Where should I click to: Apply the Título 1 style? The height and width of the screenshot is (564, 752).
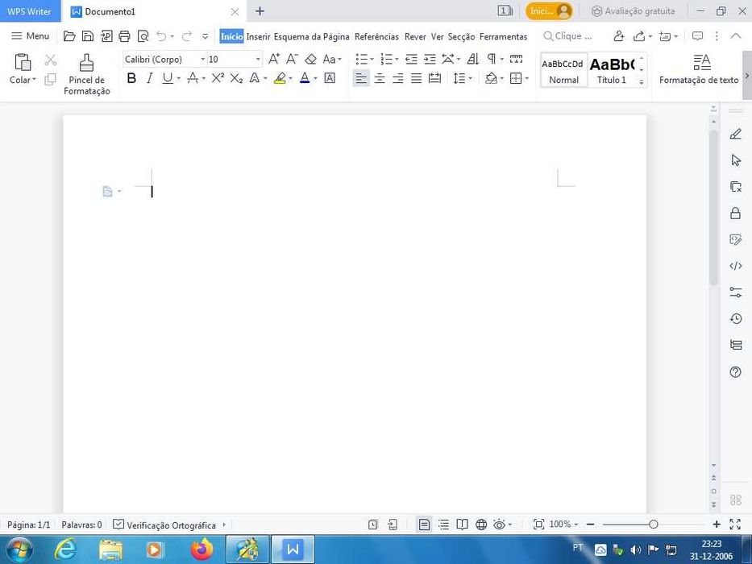[612, 70]
